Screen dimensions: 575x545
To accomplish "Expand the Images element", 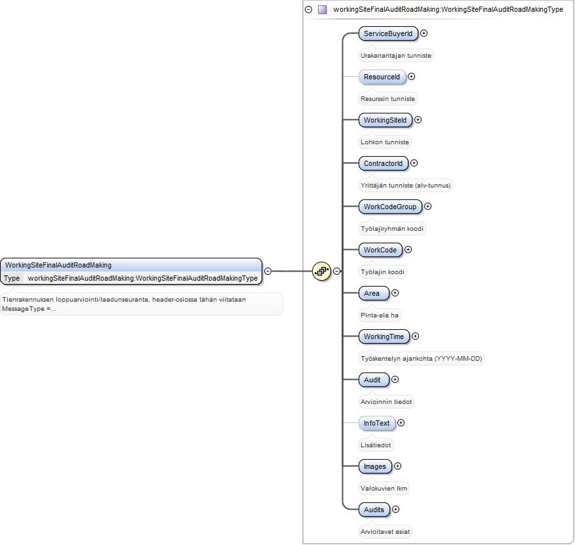I will coord(397,466).
